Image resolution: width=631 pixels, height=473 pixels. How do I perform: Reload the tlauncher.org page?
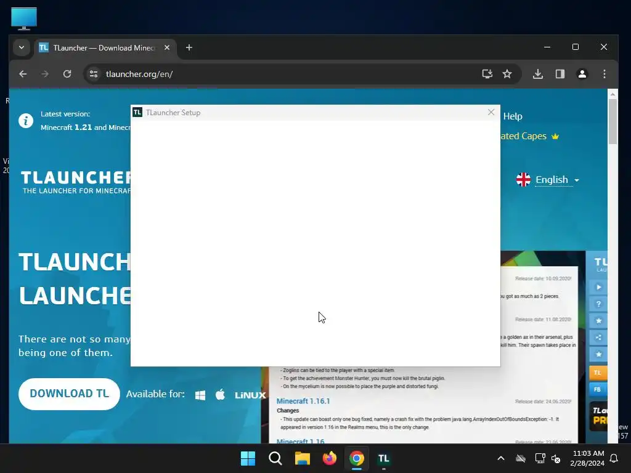pos(67,74)
